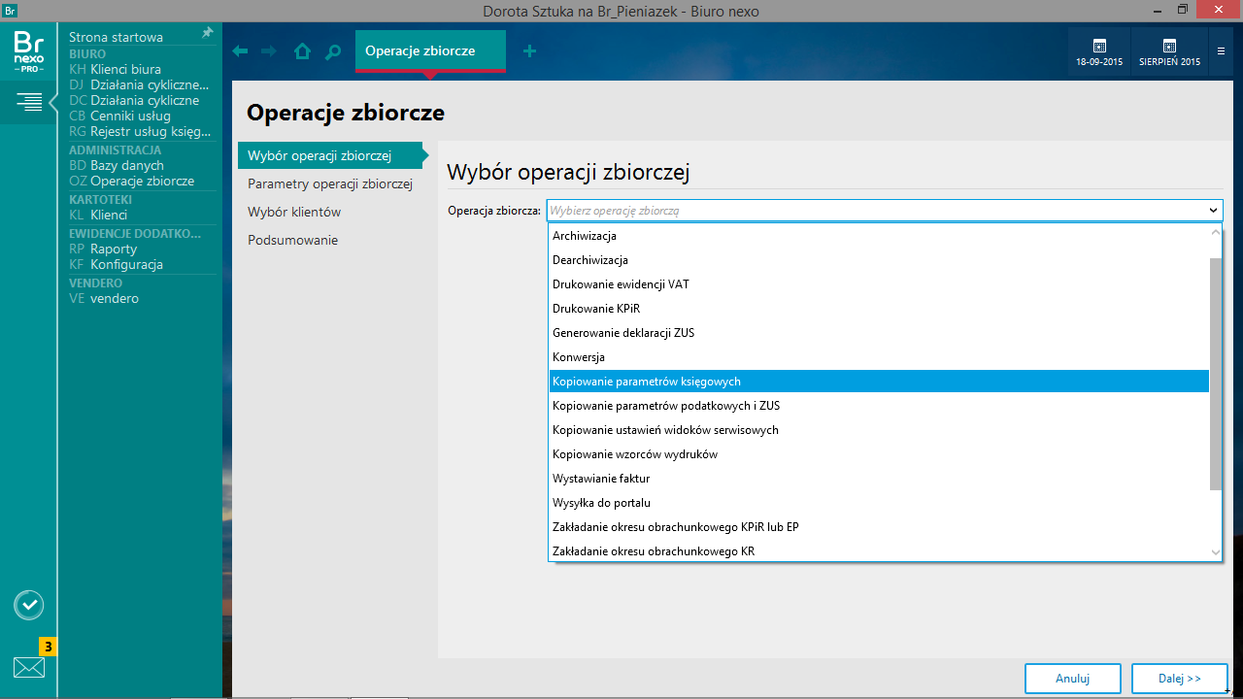Open search with the magnifier icon

(333, 51)
